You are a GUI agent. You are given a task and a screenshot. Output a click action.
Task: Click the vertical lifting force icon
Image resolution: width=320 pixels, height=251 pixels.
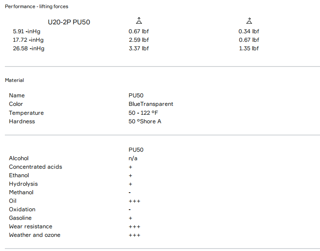139,21
